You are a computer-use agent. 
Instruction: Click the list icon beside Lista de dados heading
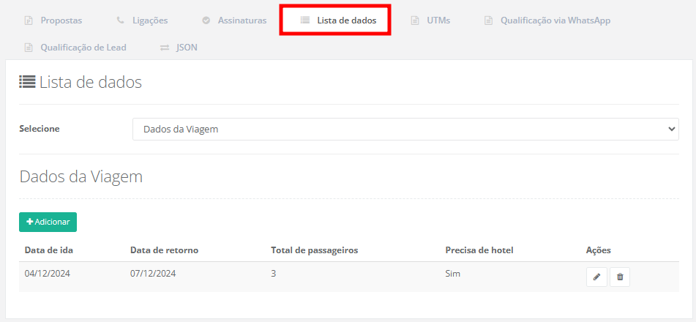tap(27, 82)
